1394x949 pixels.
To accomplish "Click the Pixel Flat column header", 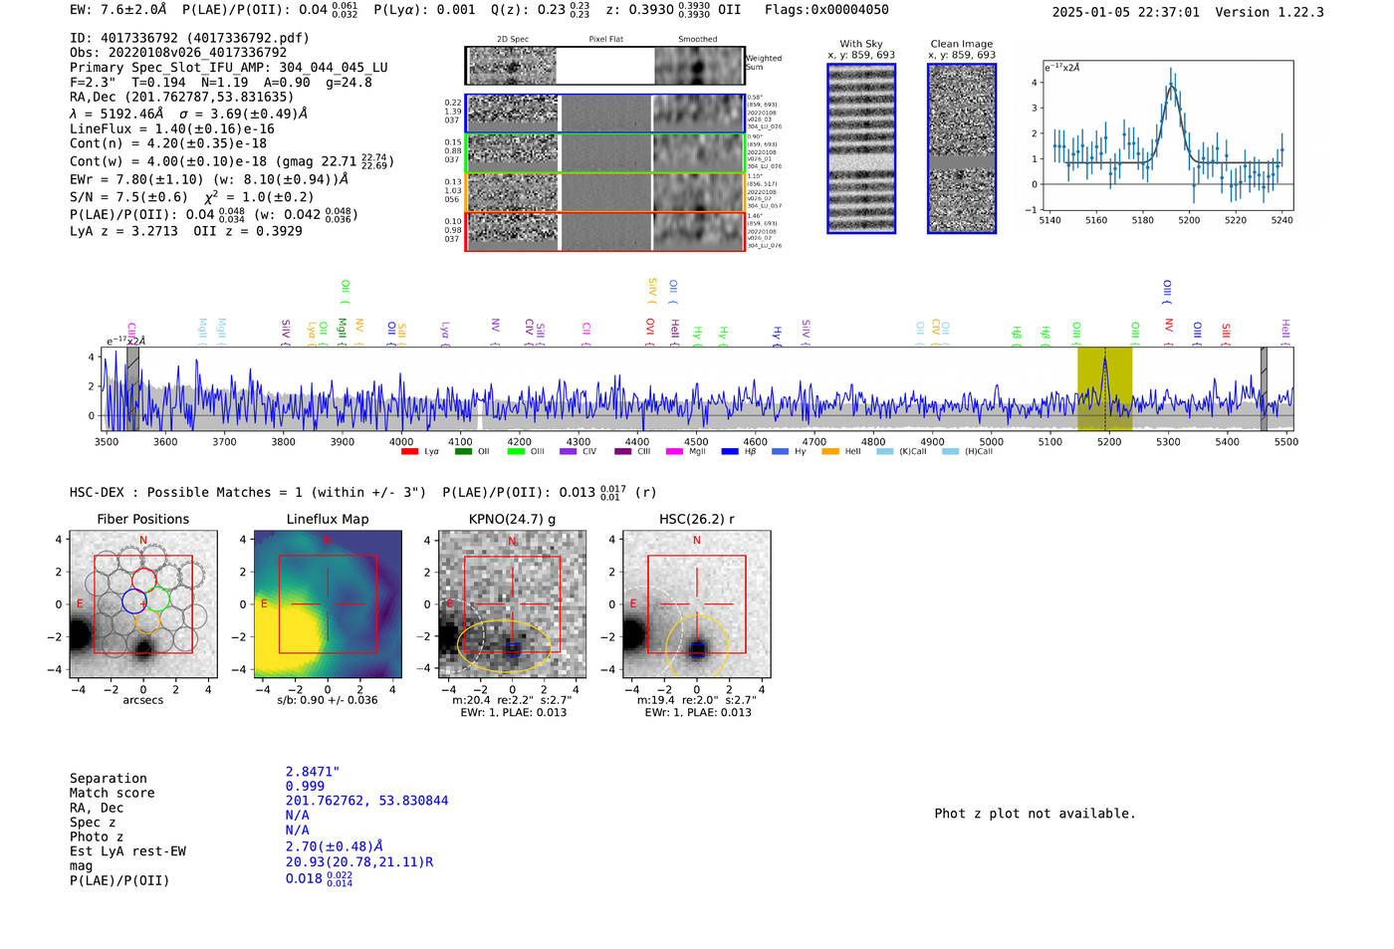I will tap(606, 40).
